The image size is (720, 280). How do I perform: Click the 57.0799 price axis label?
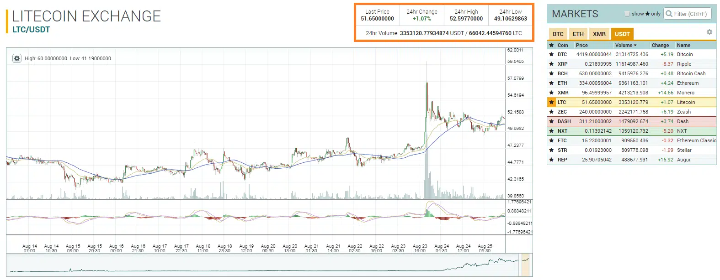pos(516,78)
